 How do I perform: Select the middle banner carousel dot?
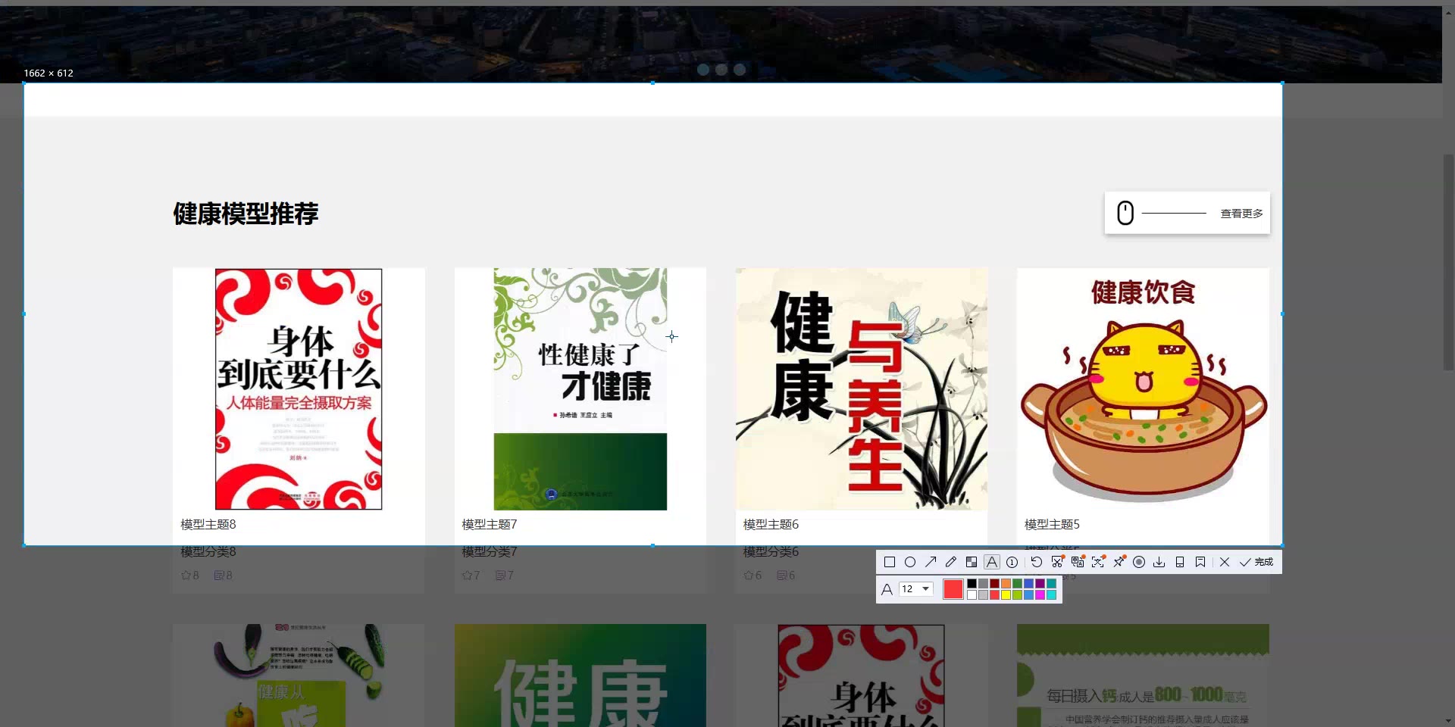pyautogui.click(x=721, y=70)
